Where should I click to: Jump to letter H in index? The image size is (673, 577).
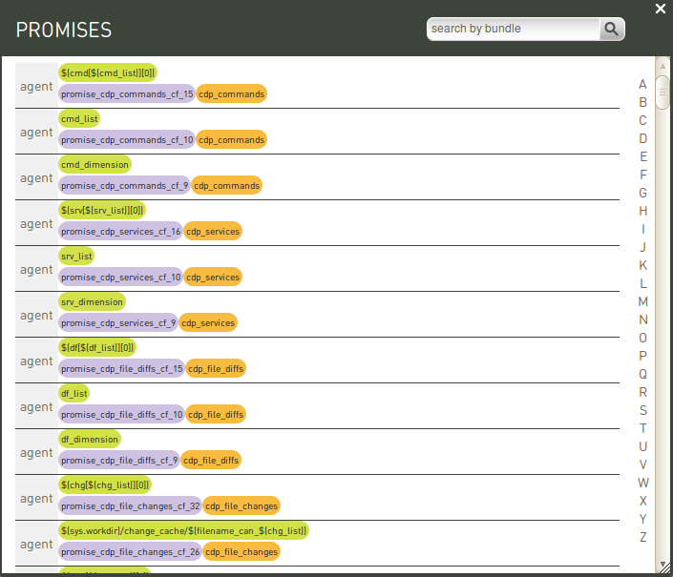pos(642,211)
